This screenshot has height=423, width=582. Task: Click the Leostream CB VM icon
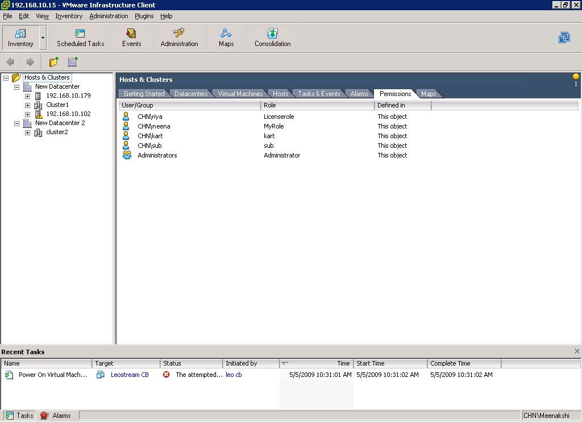click(x=100, y=375)
